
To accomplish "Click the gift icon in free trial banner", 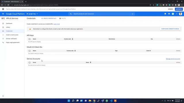I will pos(3,9).
